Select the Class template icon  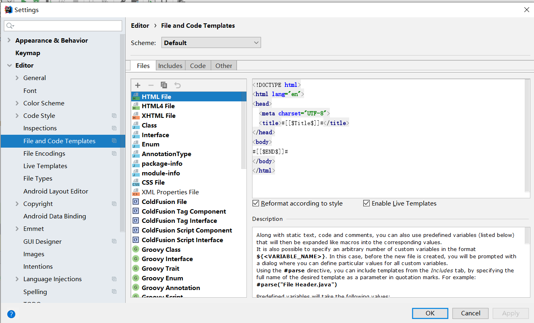coord(136,125)
